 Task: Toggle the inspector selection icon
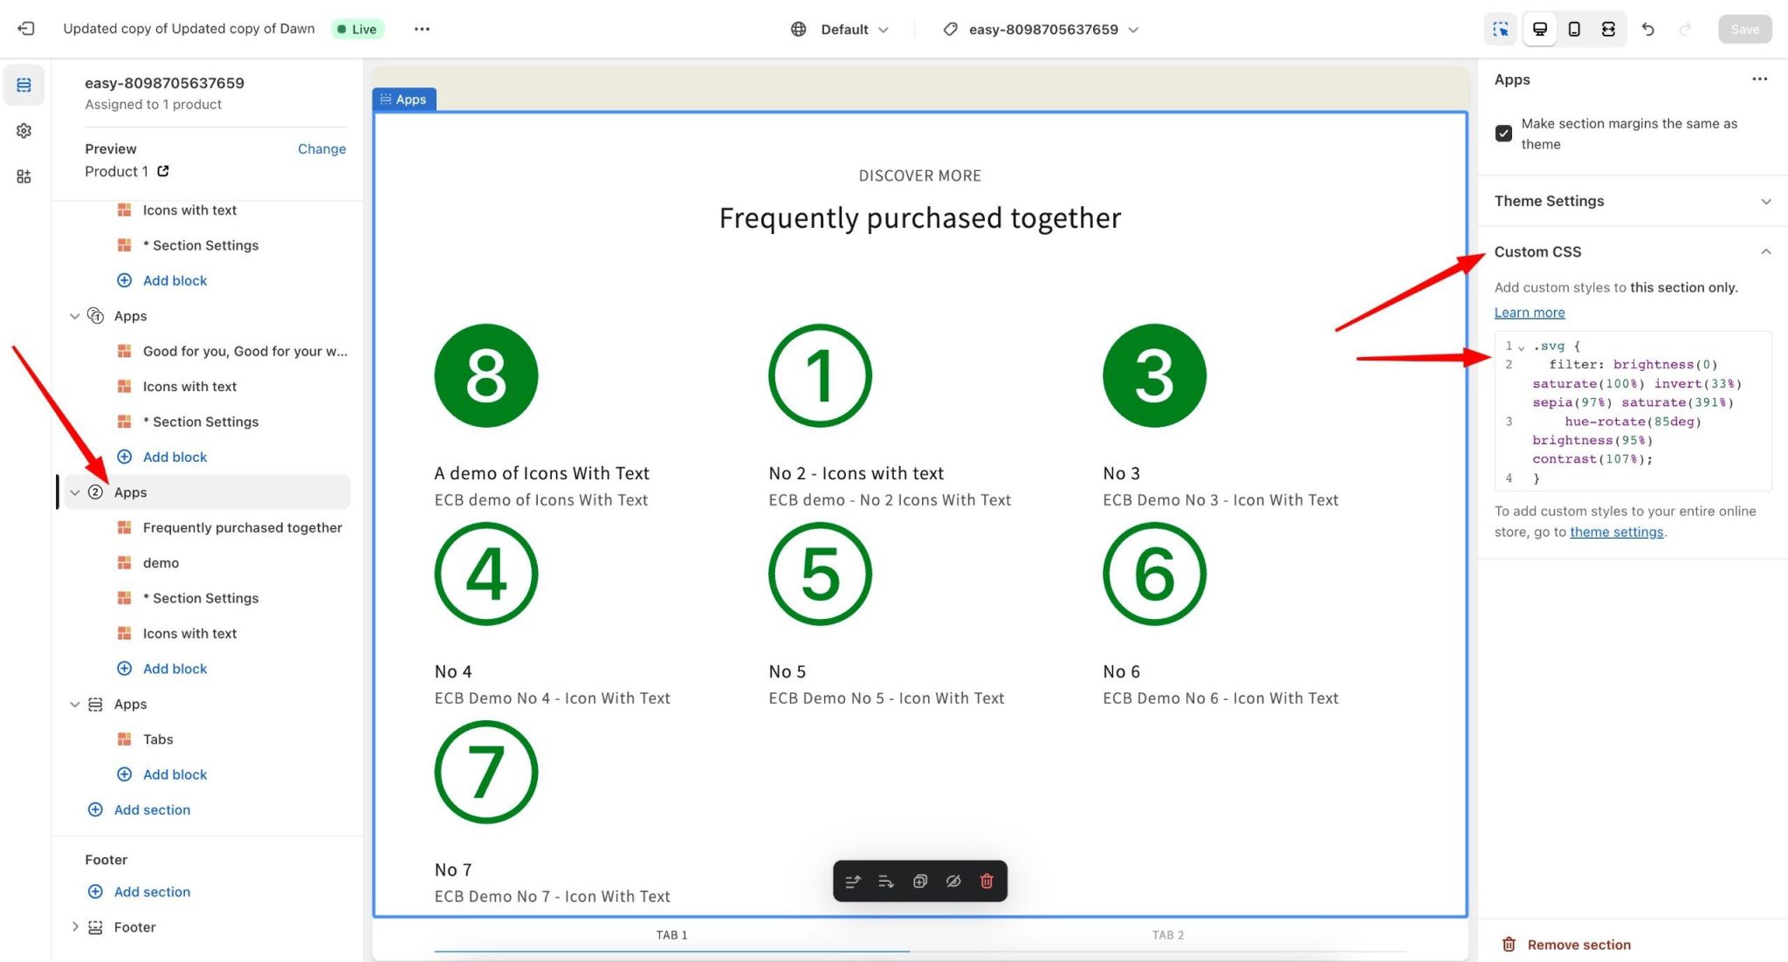point(1501,29)
